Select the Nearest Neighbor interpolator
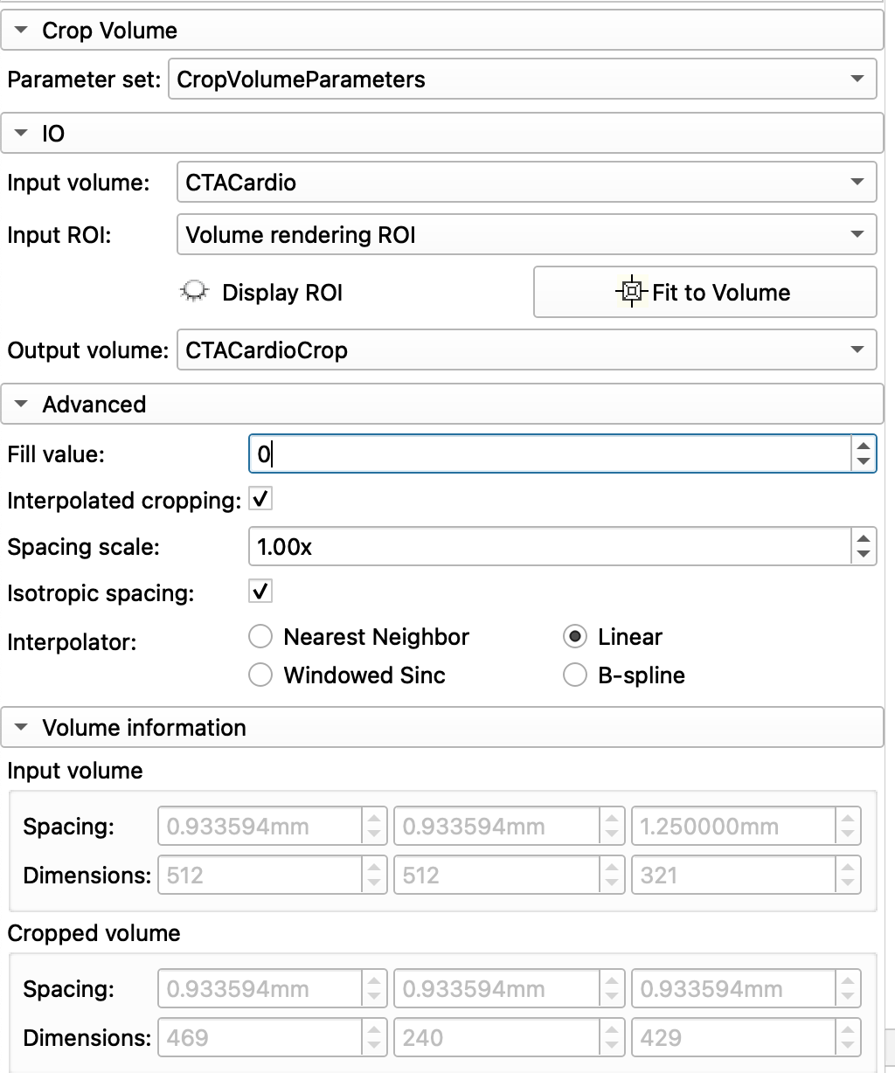Image resolution: width=895 pixels, height=1073 pixels. coord(260,637)
